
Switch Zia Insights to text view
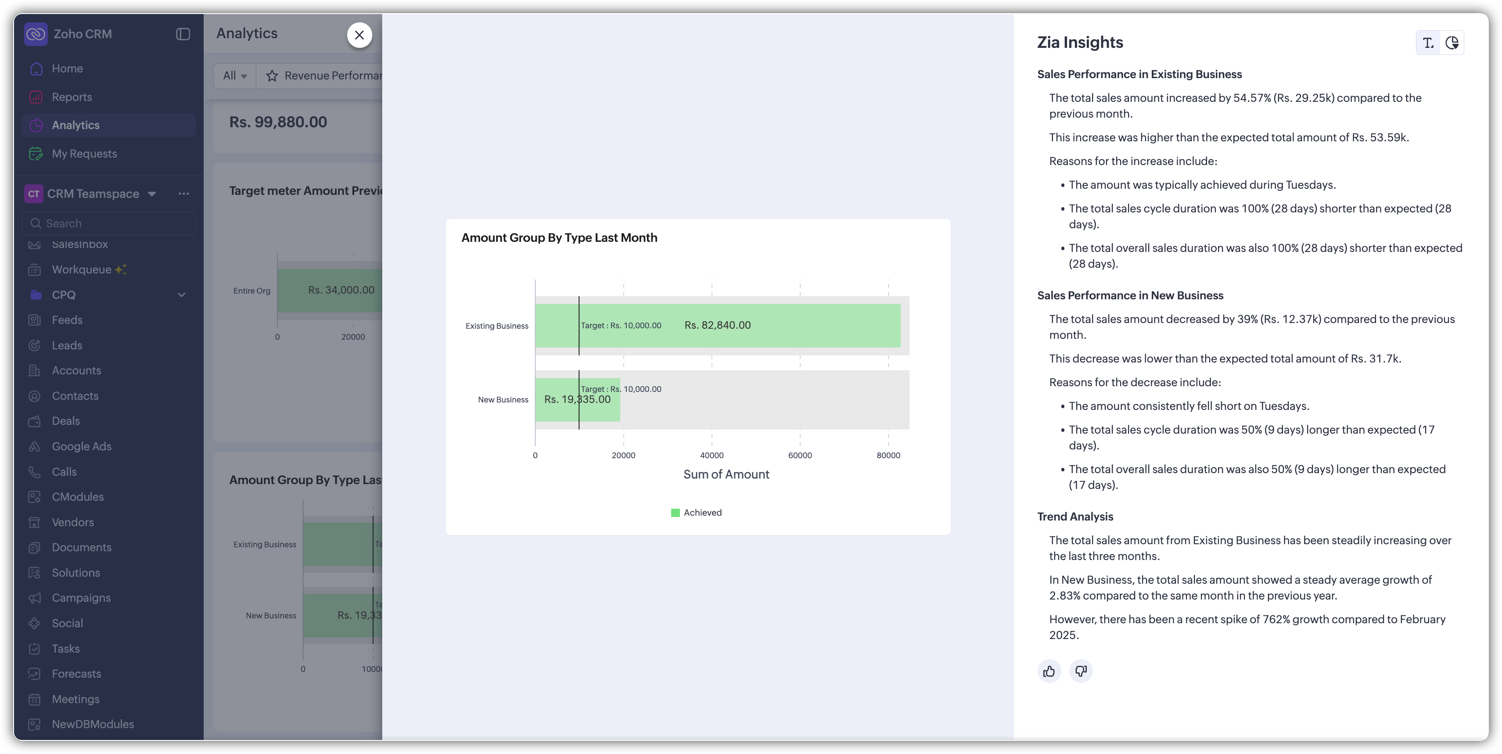coord(1428,43)
